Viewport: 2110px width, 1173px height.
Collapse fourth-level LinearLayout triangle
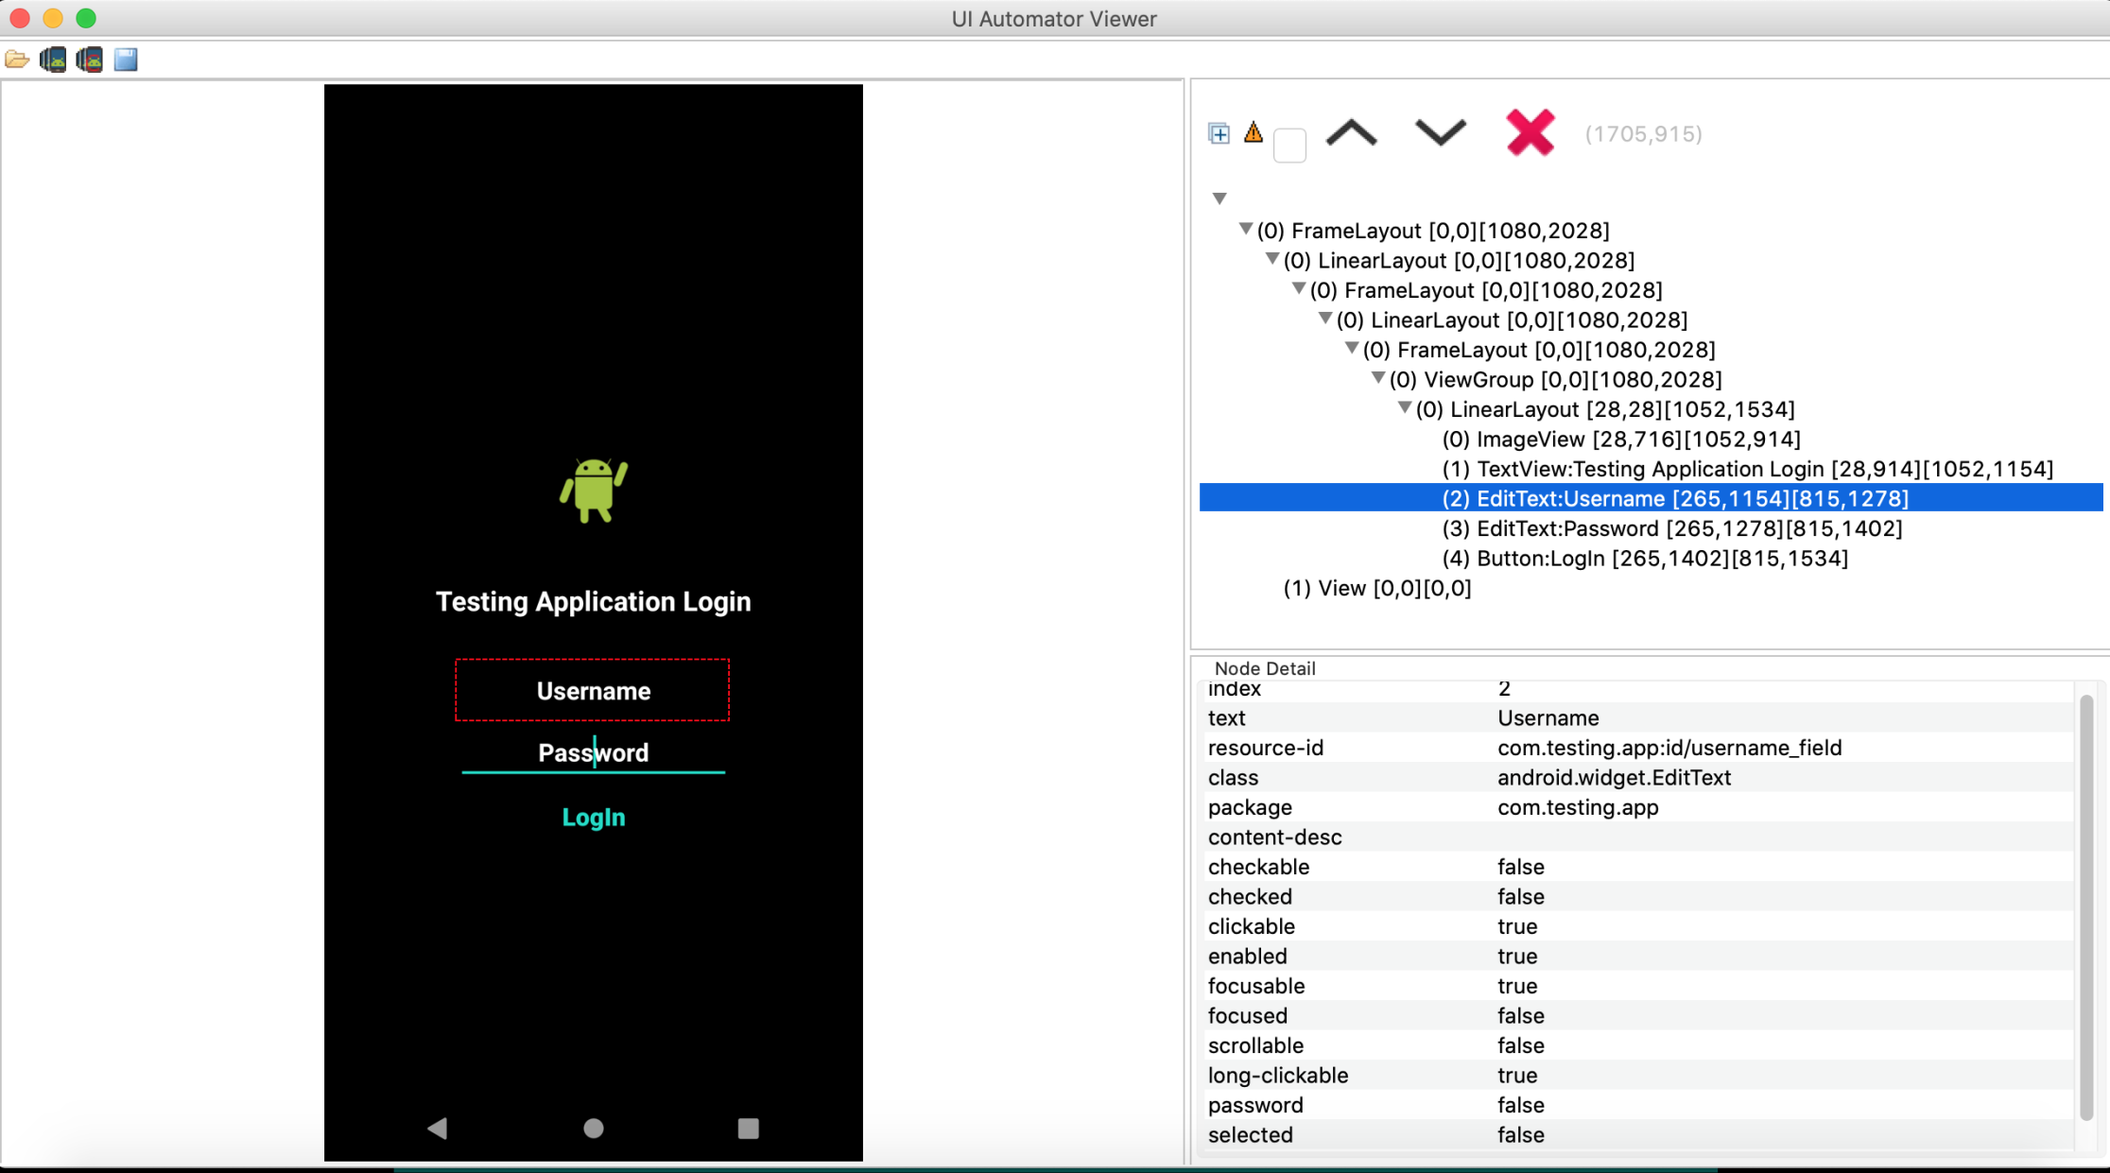pos(1325,319)
